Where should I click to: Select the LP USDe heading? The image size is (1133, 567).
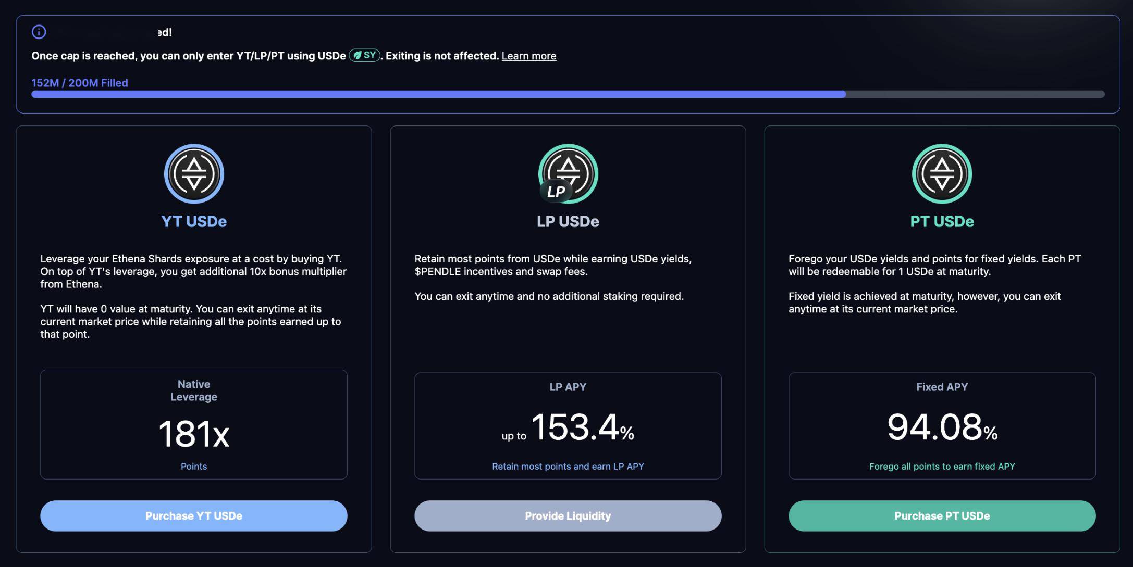[x=568, y=221]
